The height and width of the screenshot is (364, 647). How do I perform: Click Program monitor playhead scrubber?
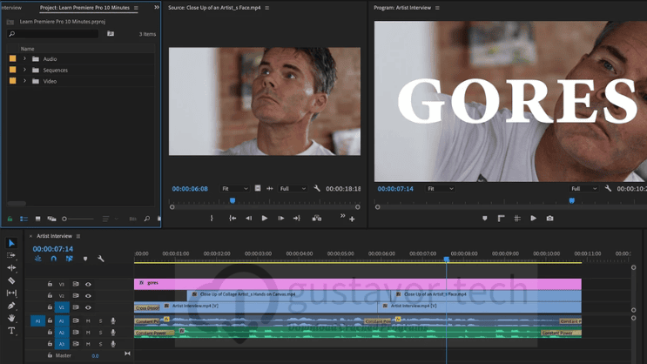572,200
